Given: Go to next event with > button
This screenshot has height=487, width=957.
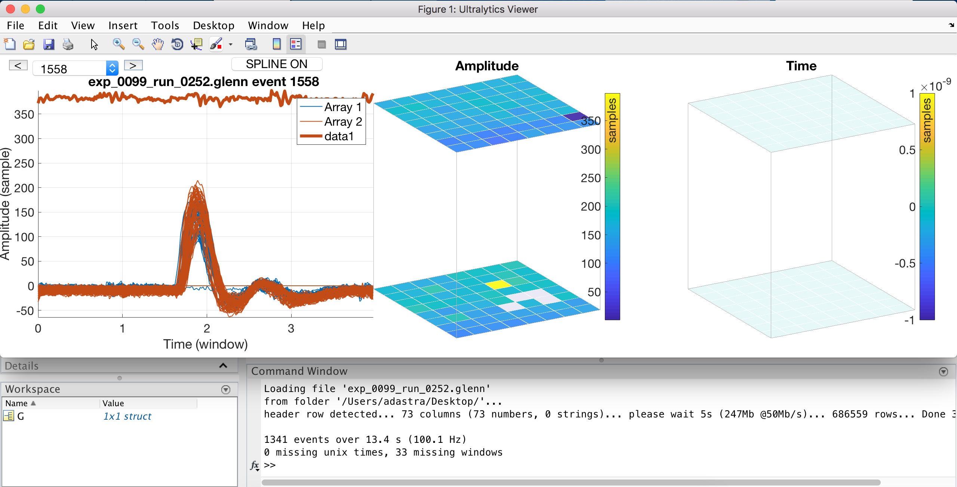Looking at the screenshot, I should point(133,65).
